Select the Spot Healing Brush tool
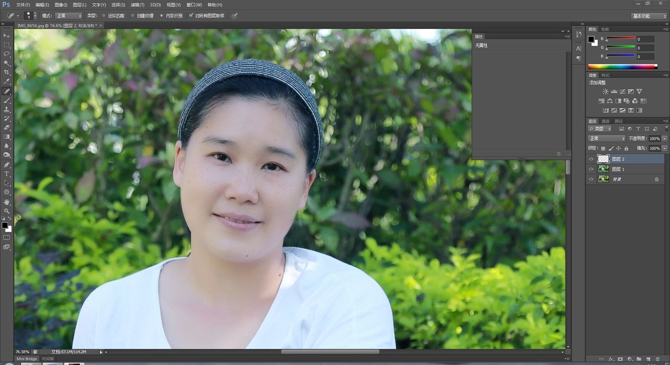The image size is (670, 365). click(7, 91)
